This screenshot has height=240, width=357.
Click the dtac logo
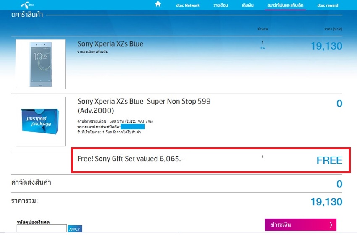tap(27, 5)
